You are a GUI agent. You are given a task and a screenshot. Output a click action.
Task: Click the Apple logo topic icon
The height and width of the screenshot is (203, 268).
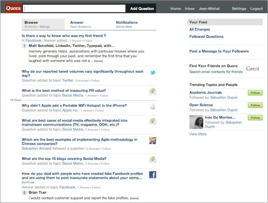pyautogui.click(x=153, y=107)
